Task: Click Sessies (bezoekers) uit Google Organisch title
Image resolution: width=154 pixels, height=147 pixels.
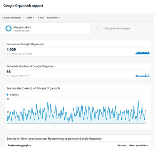Action: click(x=33, y=88)
